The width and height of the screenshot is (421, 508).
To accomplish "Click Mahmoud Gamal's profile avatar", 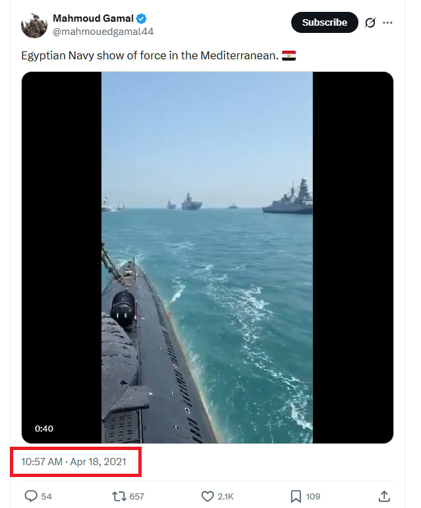I will click(x=34, y=25).
